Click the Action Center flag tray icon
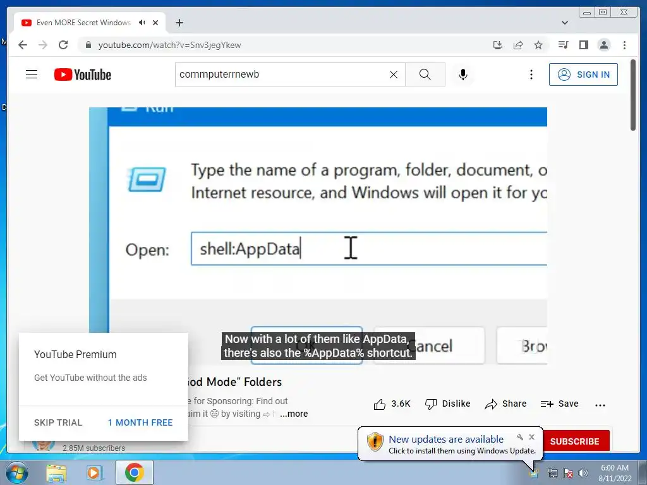 (568, 472)
